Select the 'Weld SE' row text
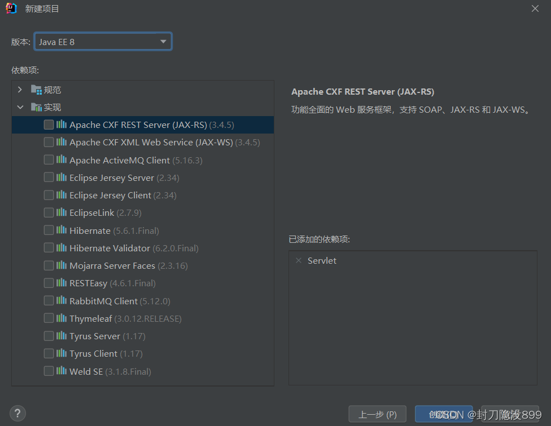Screen dimensions: 551x426 click(86, 372)
